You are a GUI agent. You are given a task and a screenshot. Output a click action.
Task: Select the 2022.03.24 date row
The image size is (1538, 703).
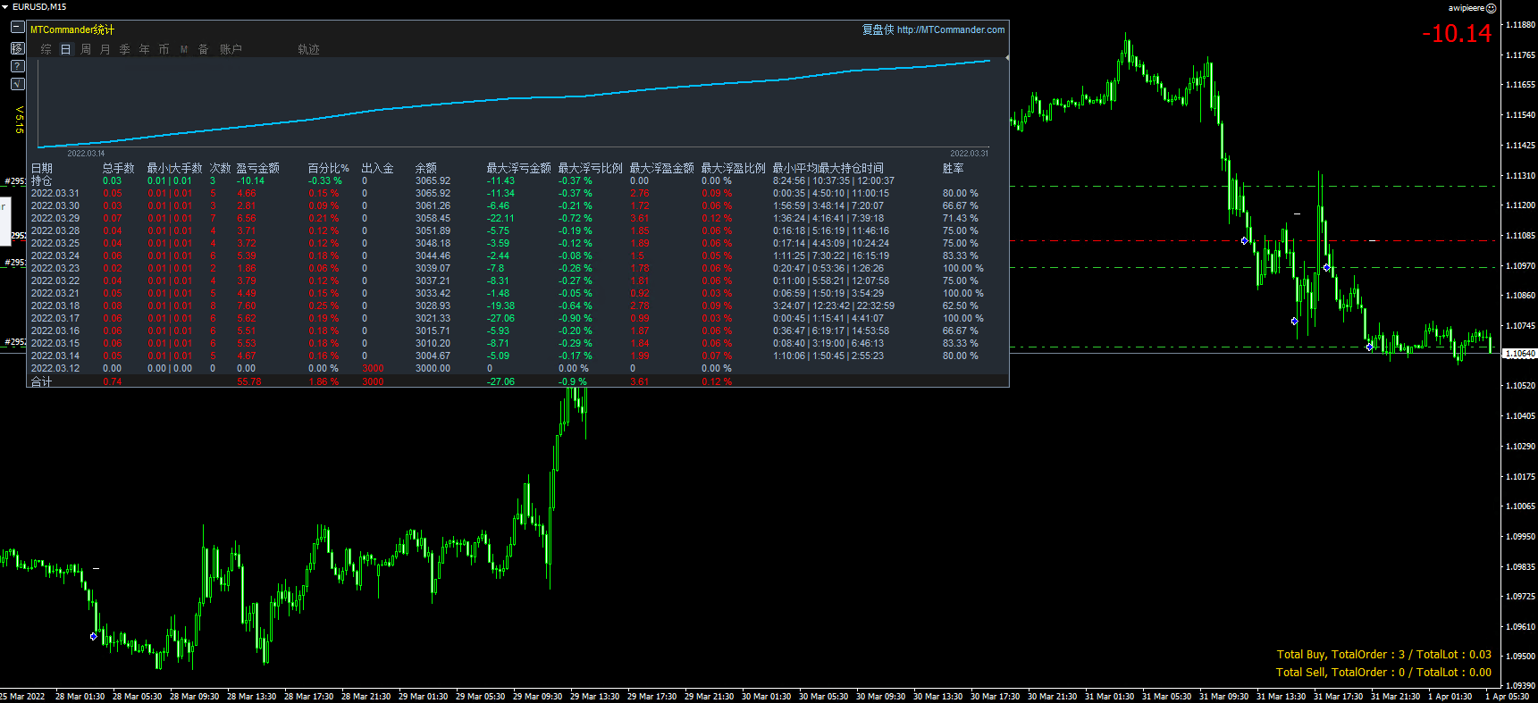(x=518, y=255)
